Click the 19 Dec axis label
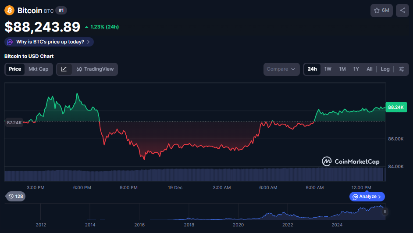The image size is (413, 233). coord(175,188)
